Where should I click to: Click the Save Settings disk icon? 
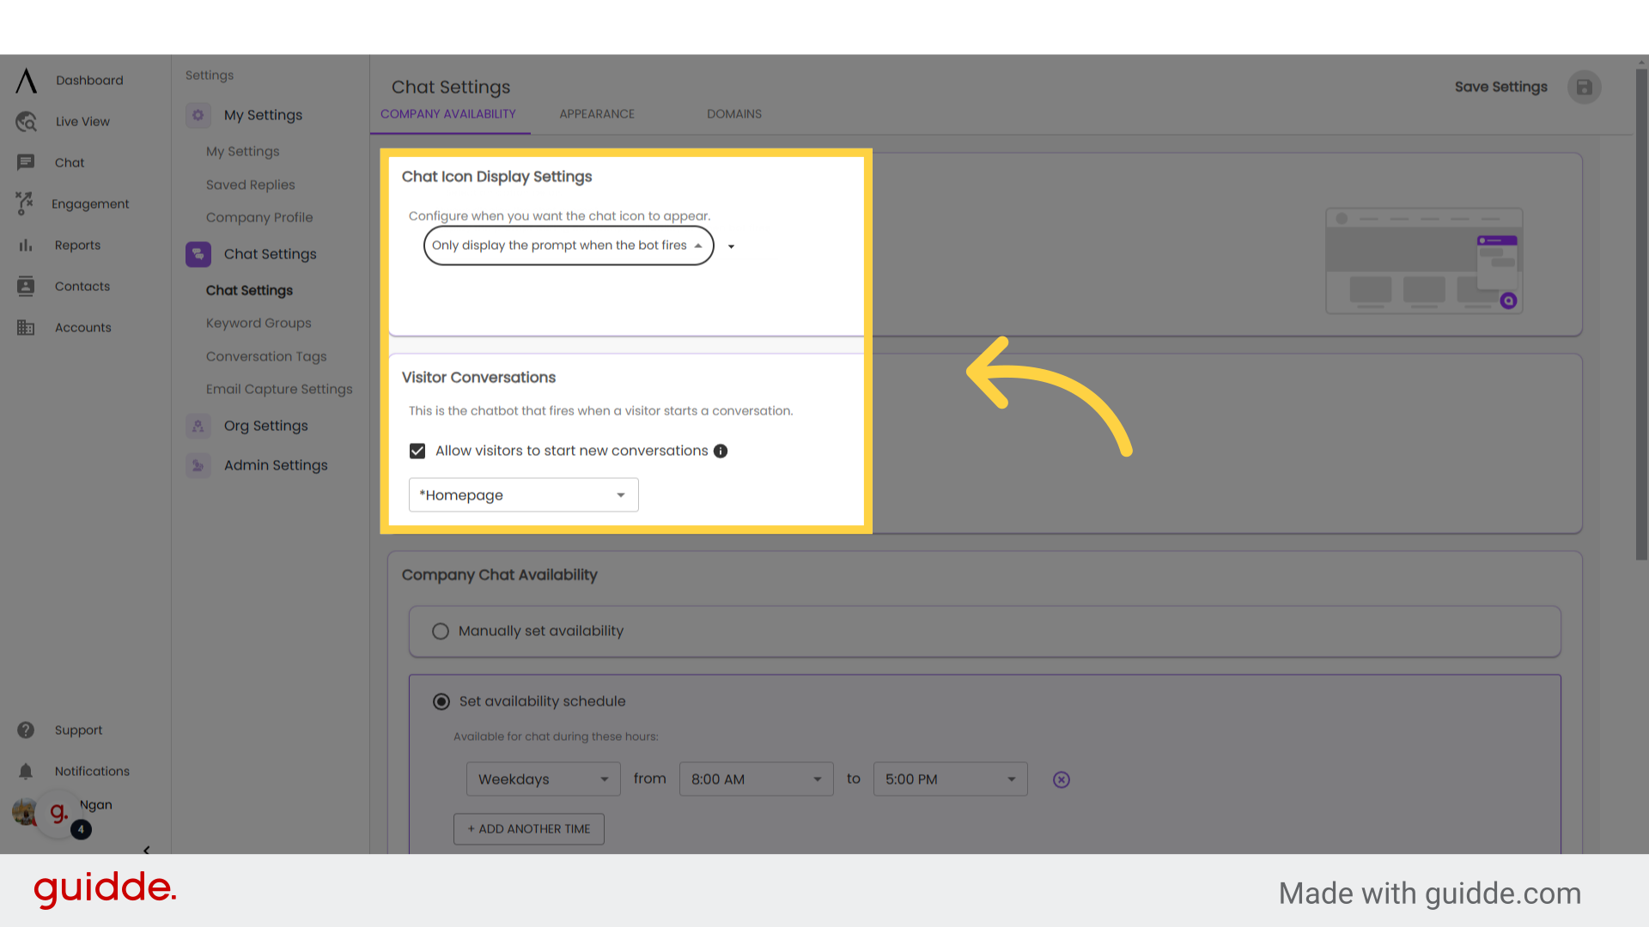click(1585, 87)
